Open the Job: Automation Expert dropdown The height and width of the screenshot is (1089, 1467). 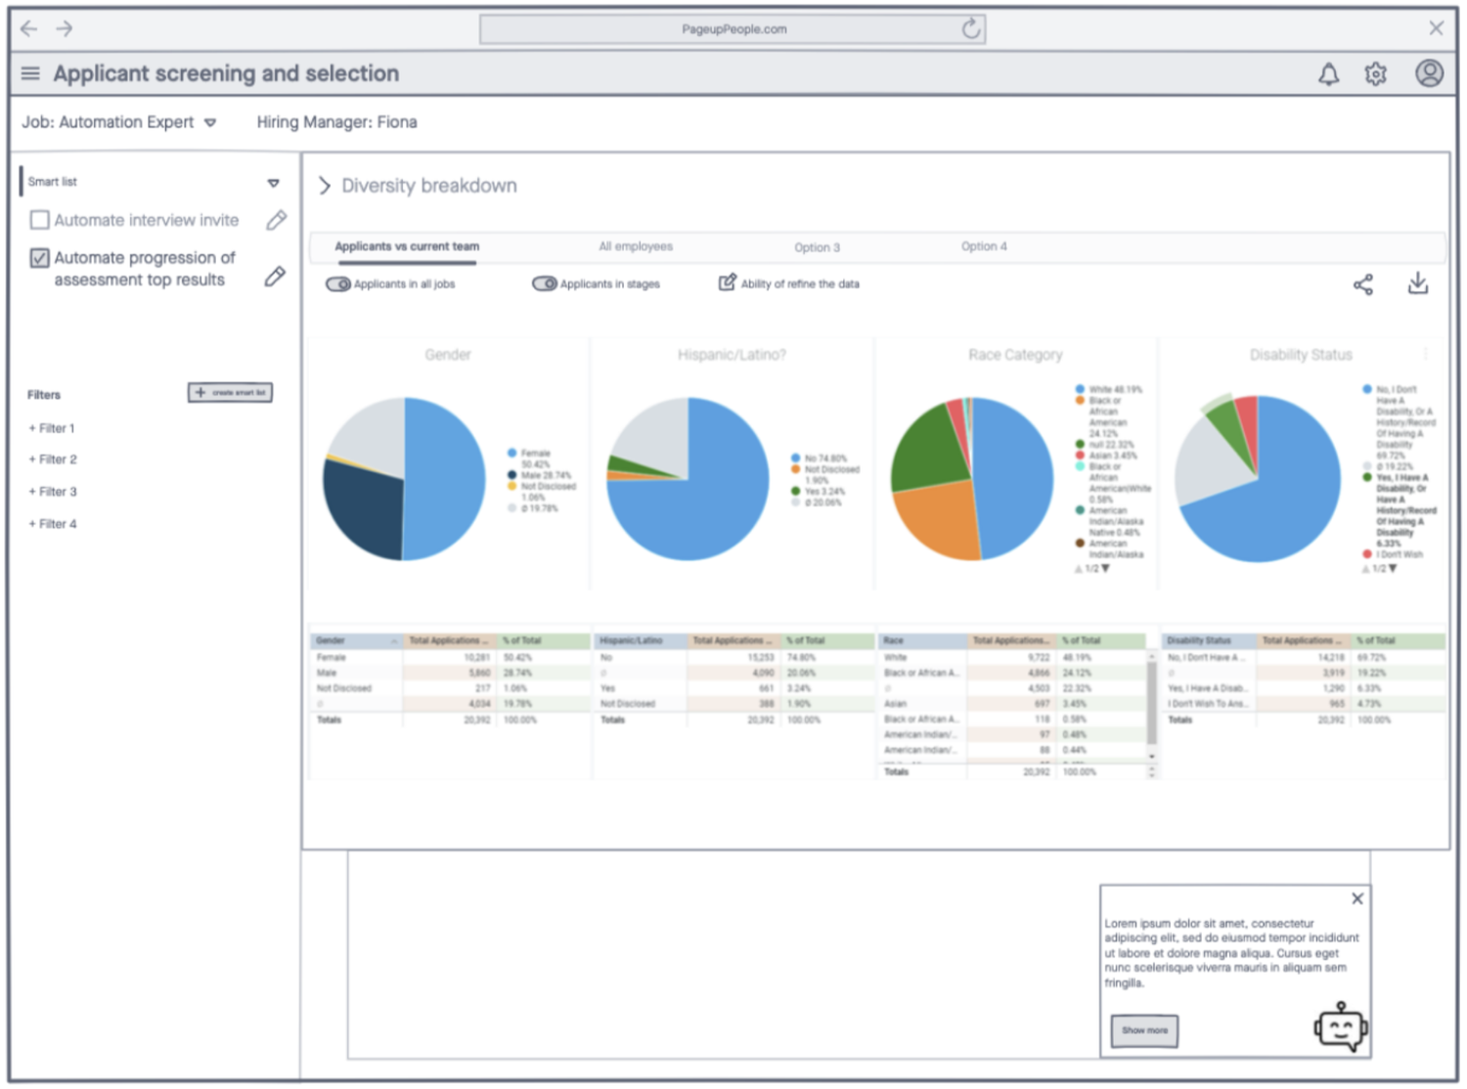(x=210, y=123)
